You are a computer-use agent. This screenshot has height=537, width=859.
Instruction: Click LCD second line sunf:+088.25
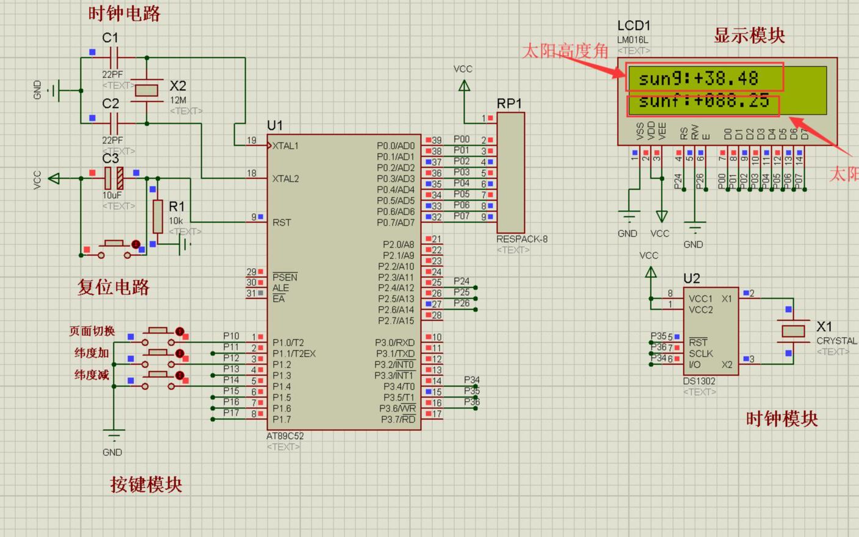pos(704,101)
